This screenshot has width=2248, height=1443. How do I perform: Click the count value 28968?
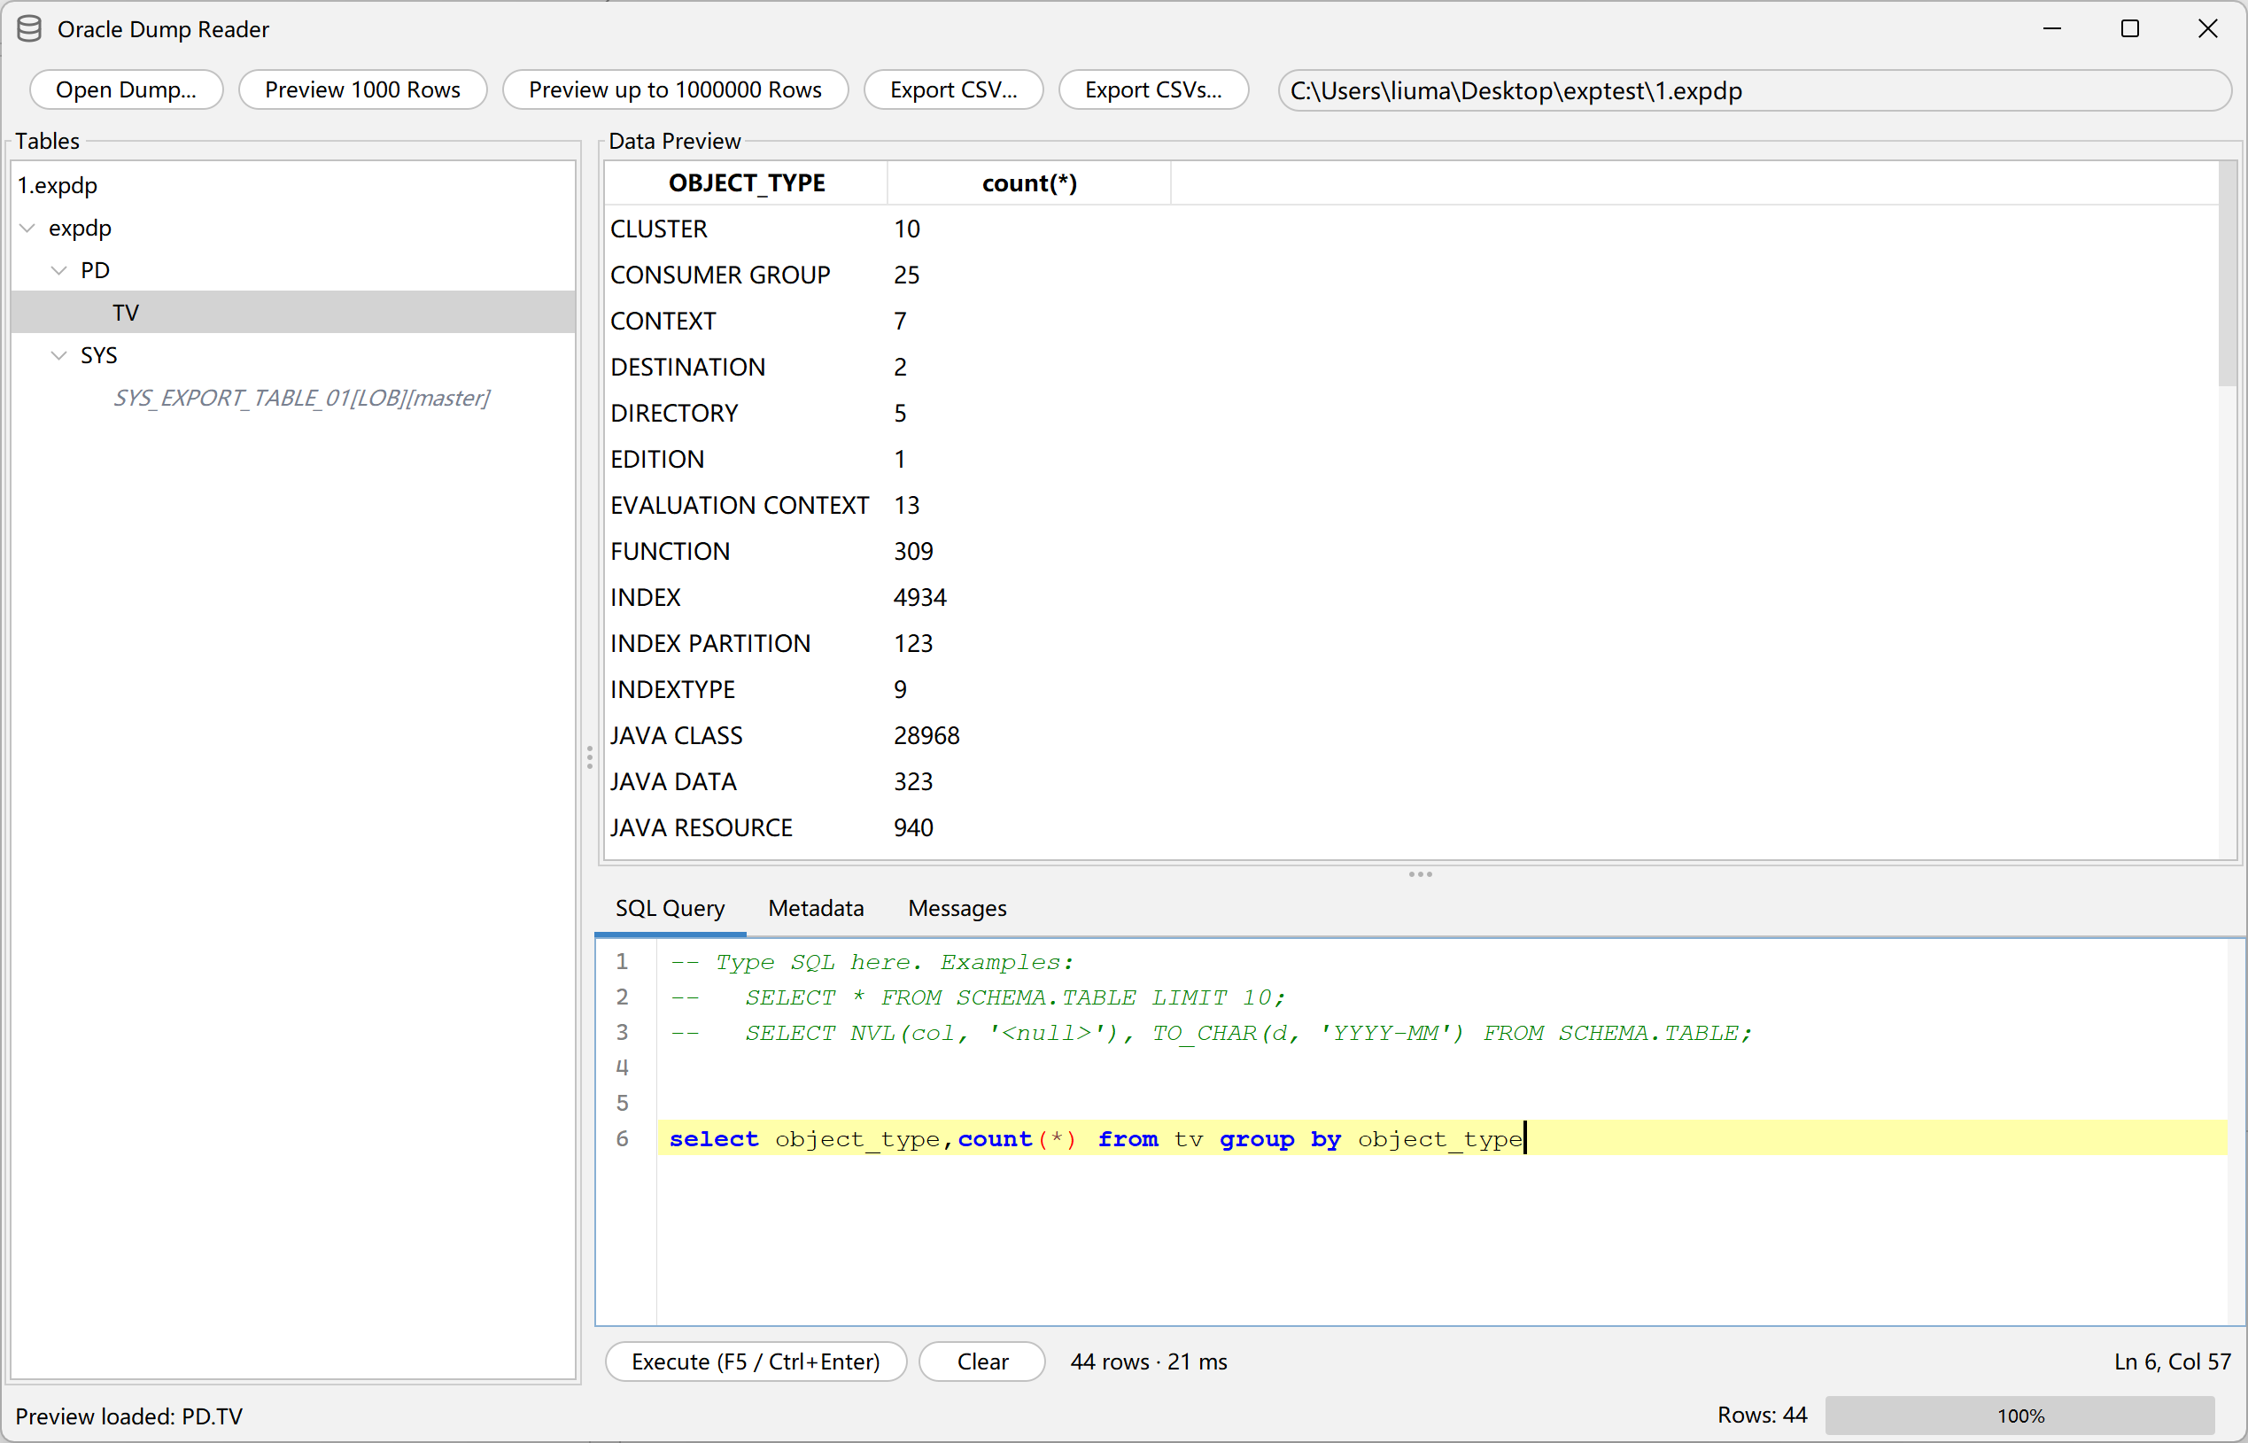point(926,735)
